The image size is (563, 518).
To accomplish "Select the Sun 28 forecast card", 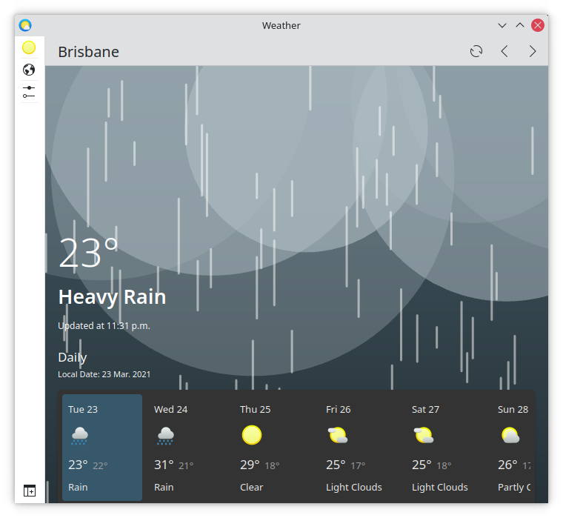I will tap(514, 447).
